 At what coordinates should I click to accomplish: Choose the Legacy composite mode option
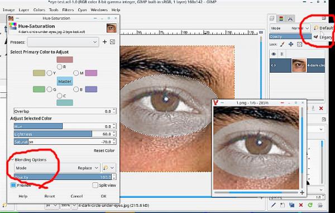(x=324, y=37)
